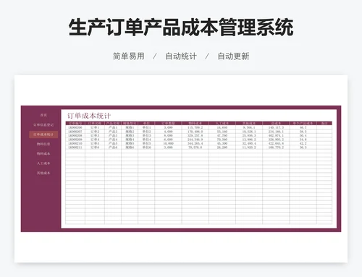This screenshot has width=362, height=277.
Task: Navigate to 其他成本 in the sidebar
Action: tap(43, 173)
